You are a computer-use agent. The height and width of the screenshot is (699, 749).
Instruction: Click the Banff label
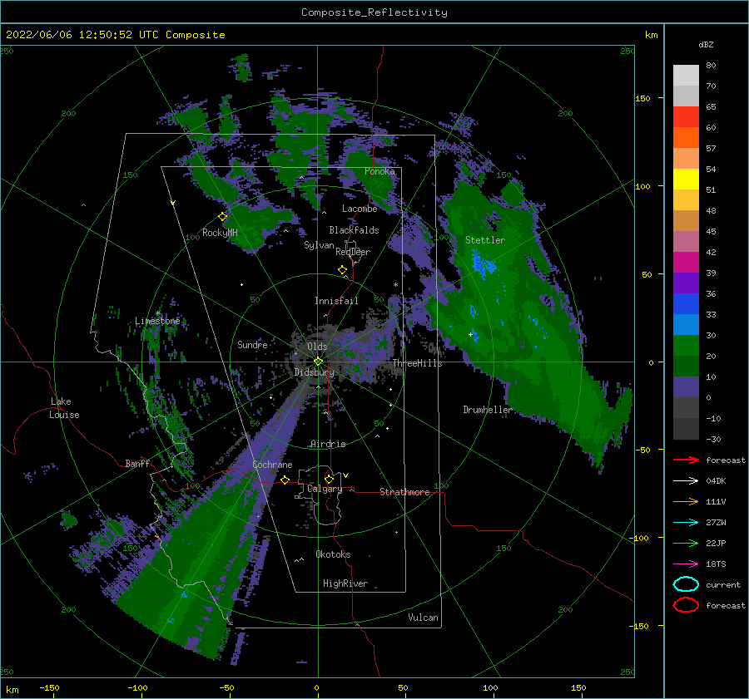(137, 463)
